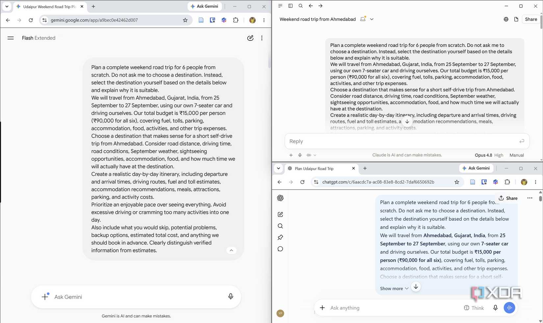Jump to bottom of ChatGPT conversation
This screenshot has height=323, width=543.
[416, 287]
